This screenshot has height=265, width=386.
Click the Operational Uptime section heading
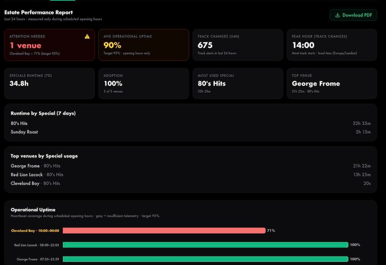pyautogui.click(x=33, y=209)
